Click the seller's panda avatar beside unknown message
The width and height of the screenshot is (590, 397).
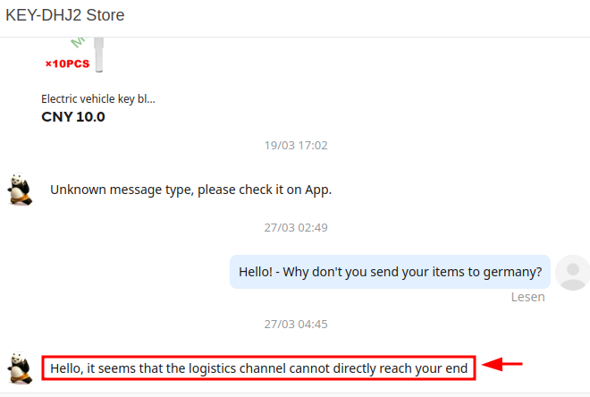coord(20,190)
